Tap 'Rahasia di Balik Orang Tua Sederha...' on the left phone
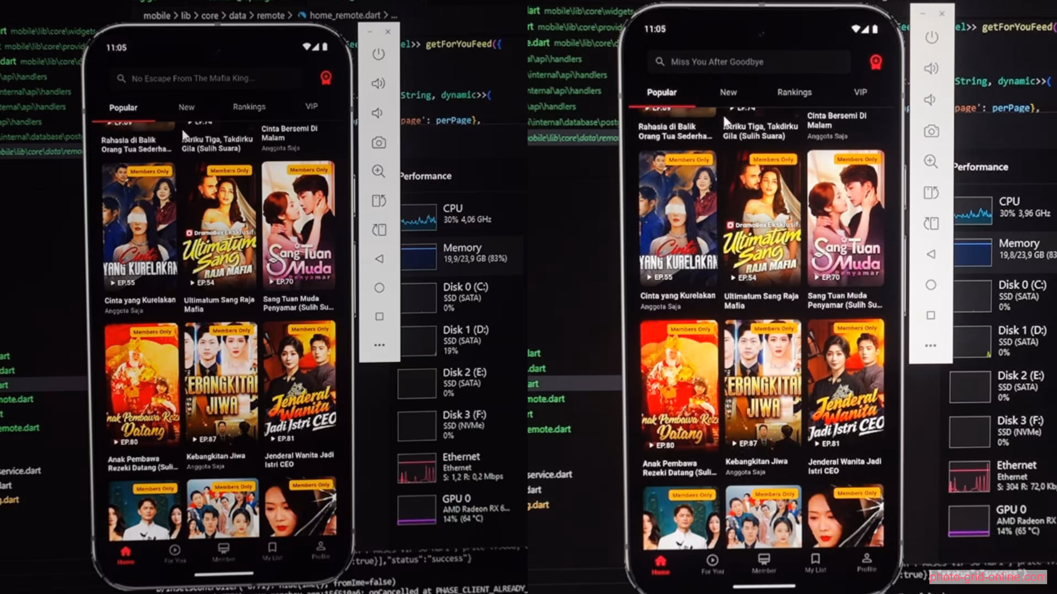This screenshot has width=1057, height=594. 136,144
